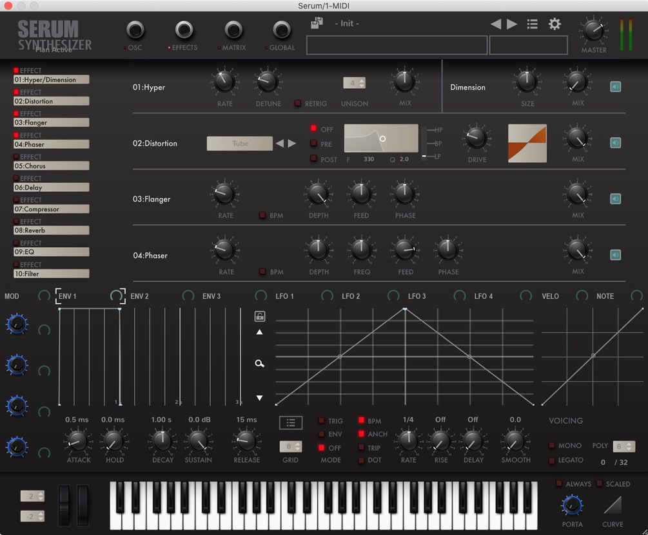Click the Phaser speaker bypass icon
The width and height of the screenshot is (648, 535).
[x=615, y=255]
